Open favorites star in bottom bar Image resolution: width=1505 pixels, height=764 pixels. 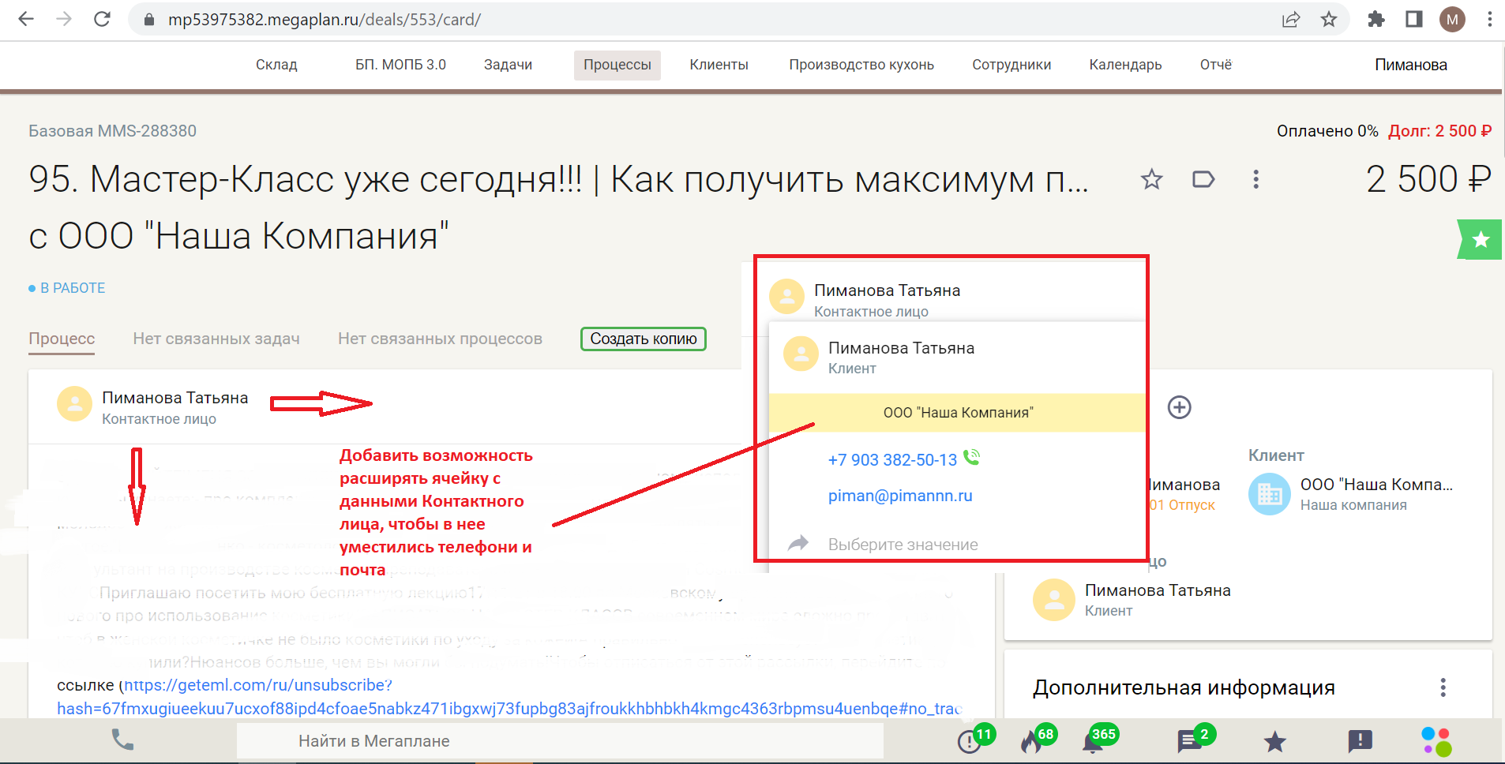click(x=1274, y=741)
